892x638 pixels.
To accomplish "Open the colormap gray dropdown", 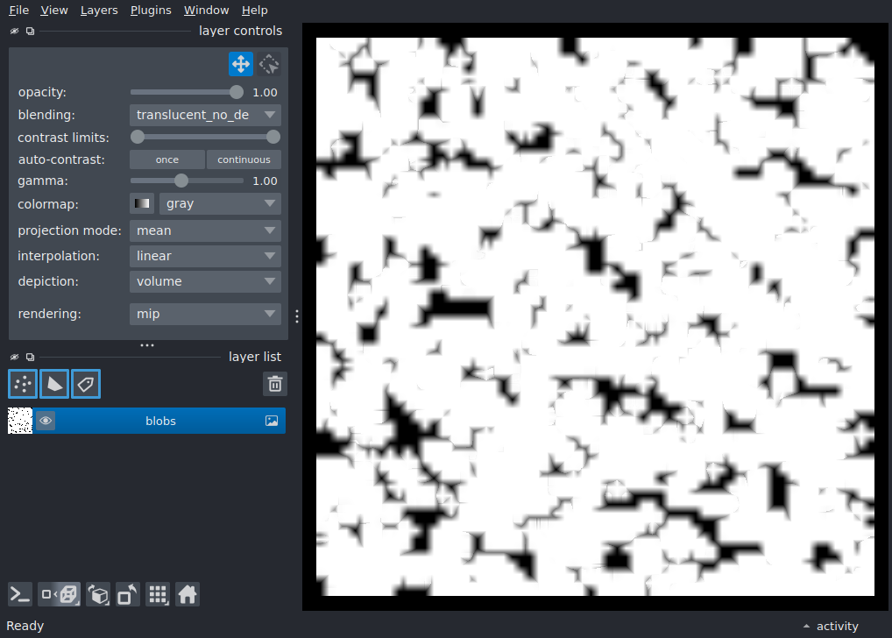I will [x=220, y=203].
